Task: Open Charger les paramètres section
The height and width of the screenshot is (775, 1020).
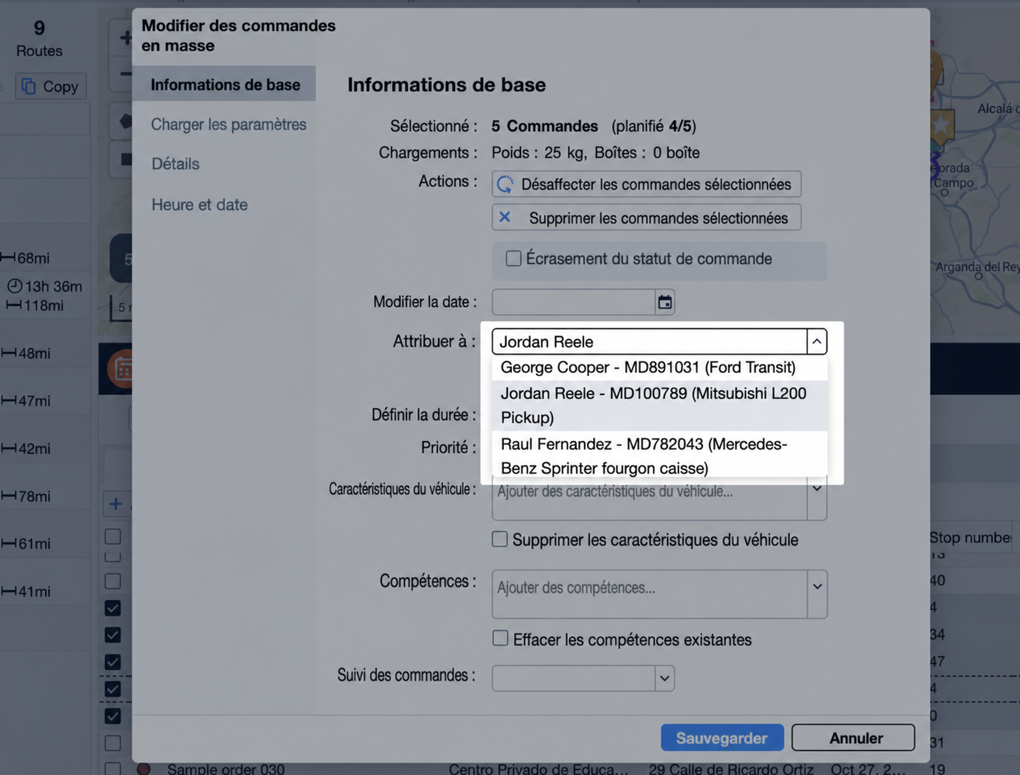Action: [228, 124]
